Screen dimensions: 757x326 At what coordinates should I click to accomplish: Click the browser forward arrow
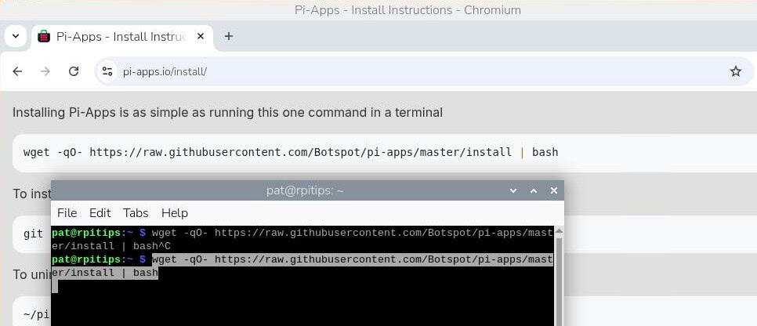45,71
